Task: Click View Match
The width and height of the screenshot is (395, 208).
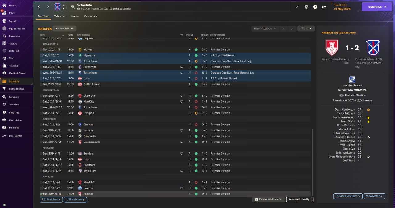Action: click(375, 196)
